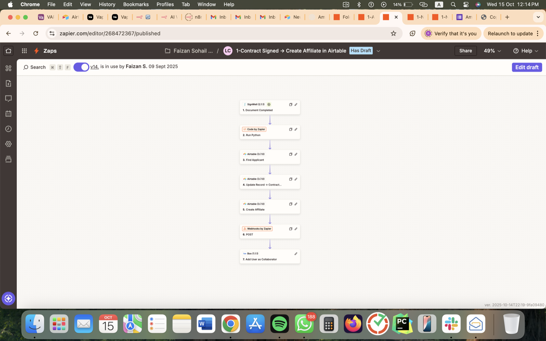
Task: Open the Chrome View menu
Action: 85,4
